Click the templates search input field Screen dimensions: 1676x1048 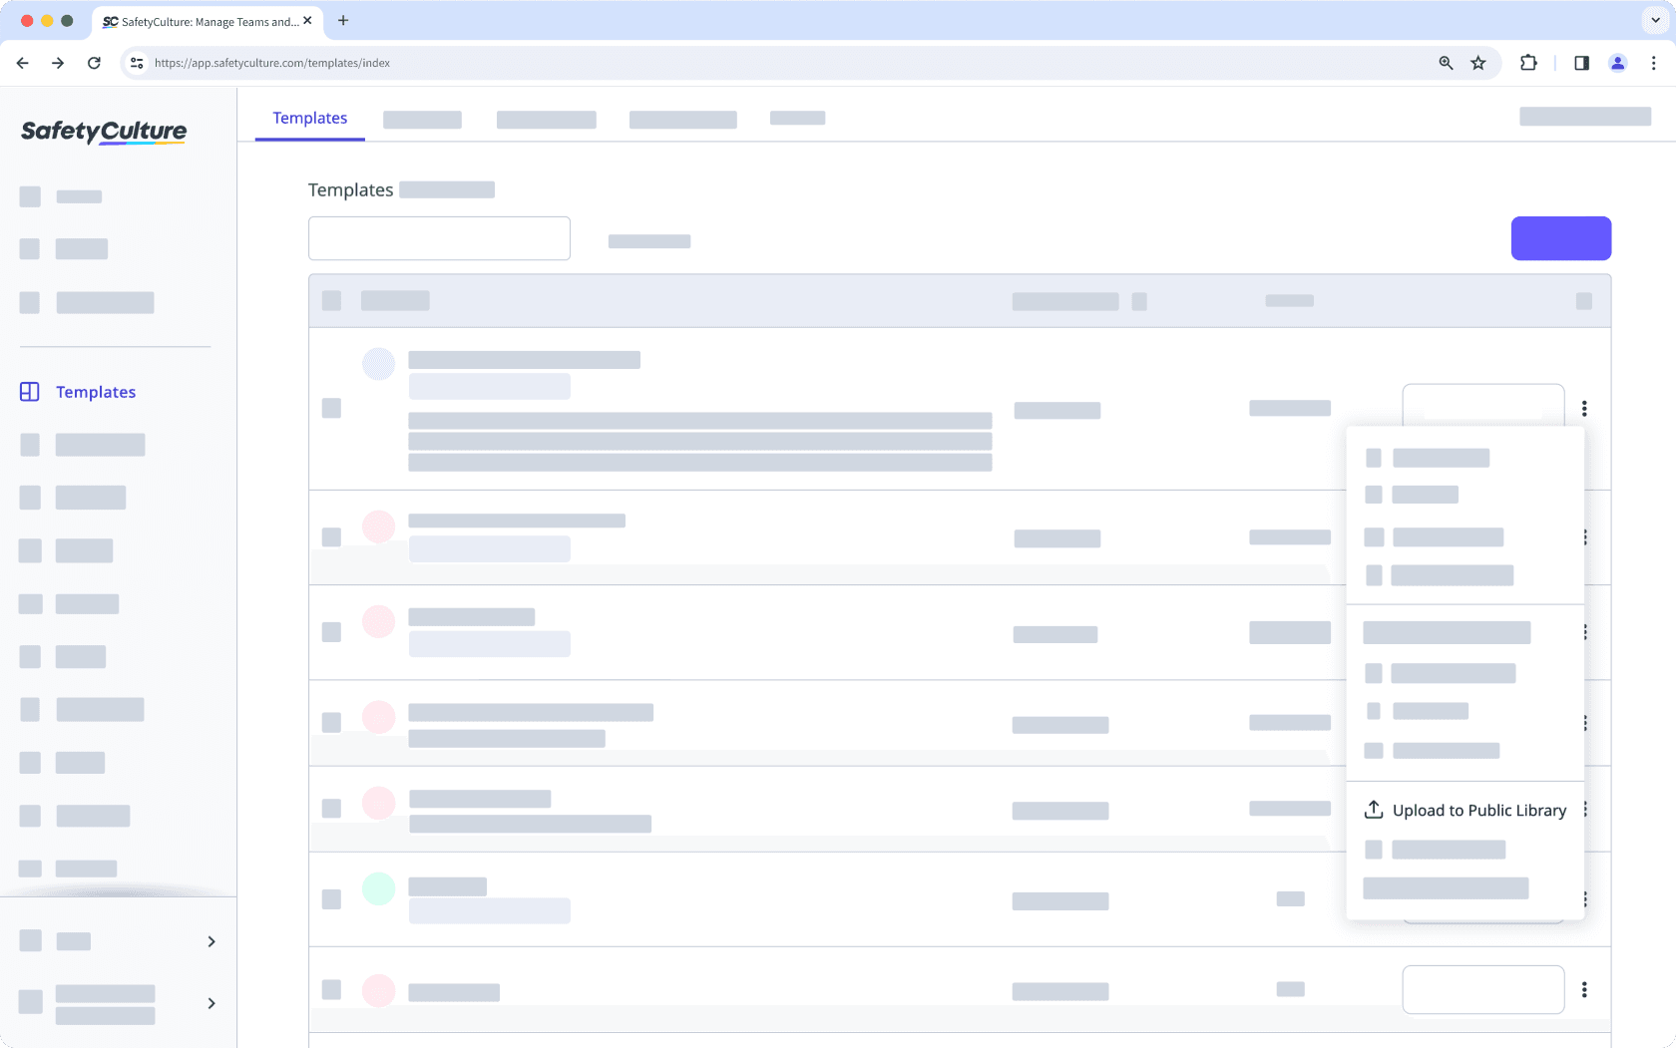tap(439, 238)
